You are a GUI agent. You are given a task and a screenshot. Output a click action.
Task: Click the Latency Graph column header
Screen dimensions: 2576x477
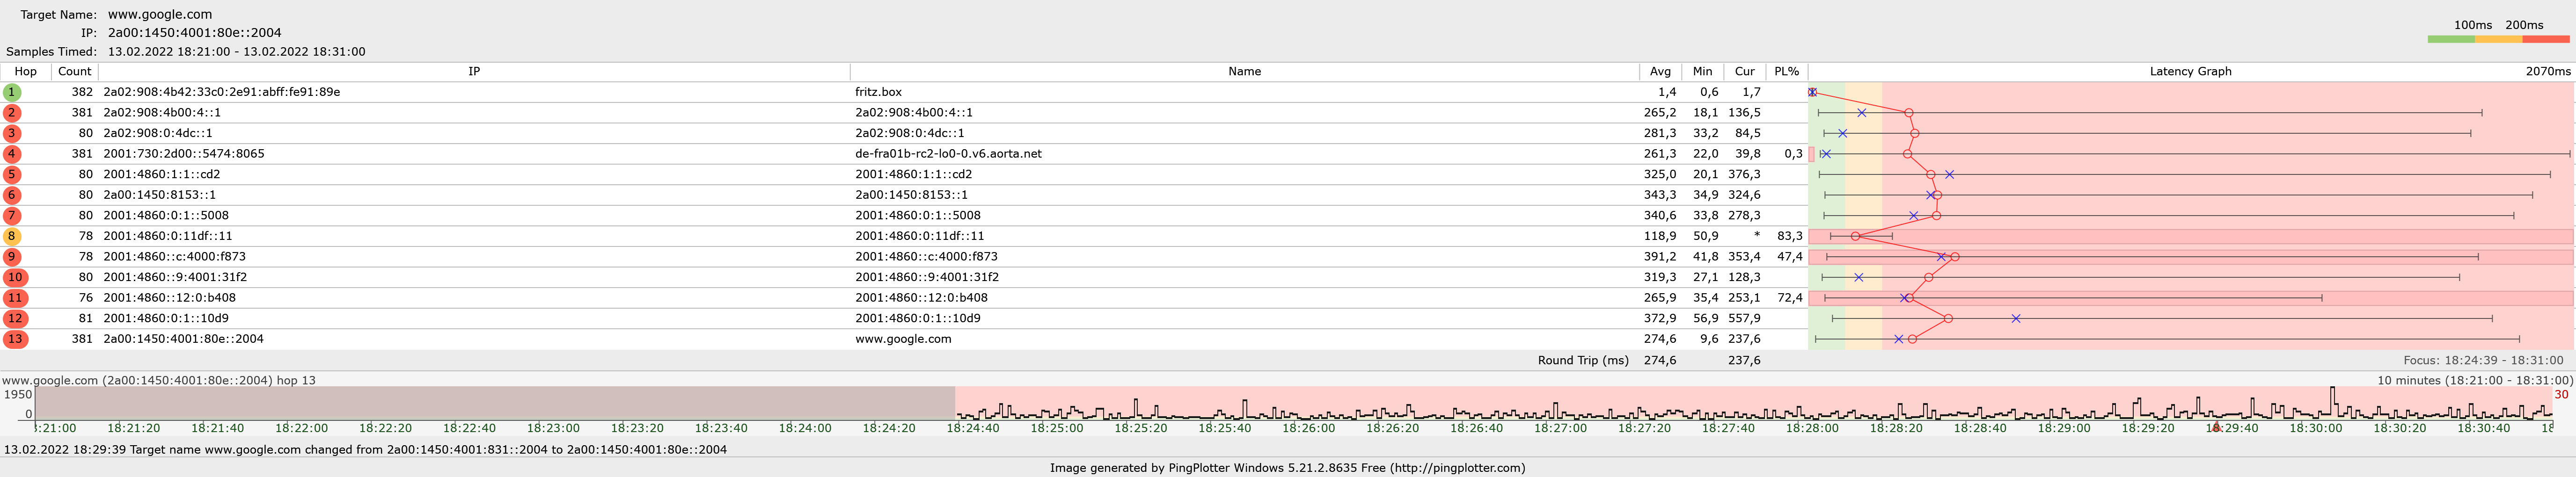coord(2190,72)
